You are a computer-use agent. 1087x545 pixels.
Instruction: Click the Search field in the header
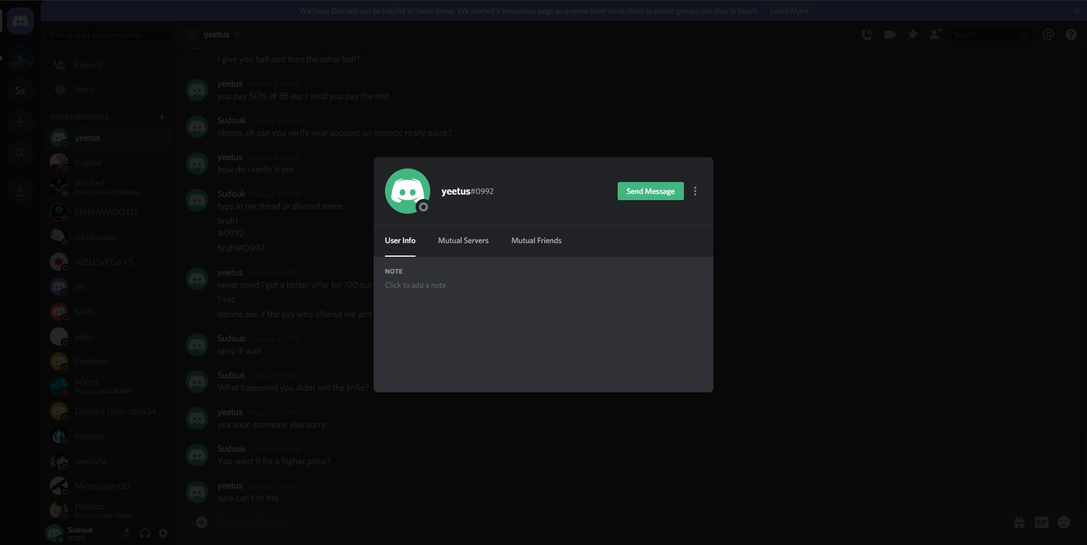click(x=991, y=34)
